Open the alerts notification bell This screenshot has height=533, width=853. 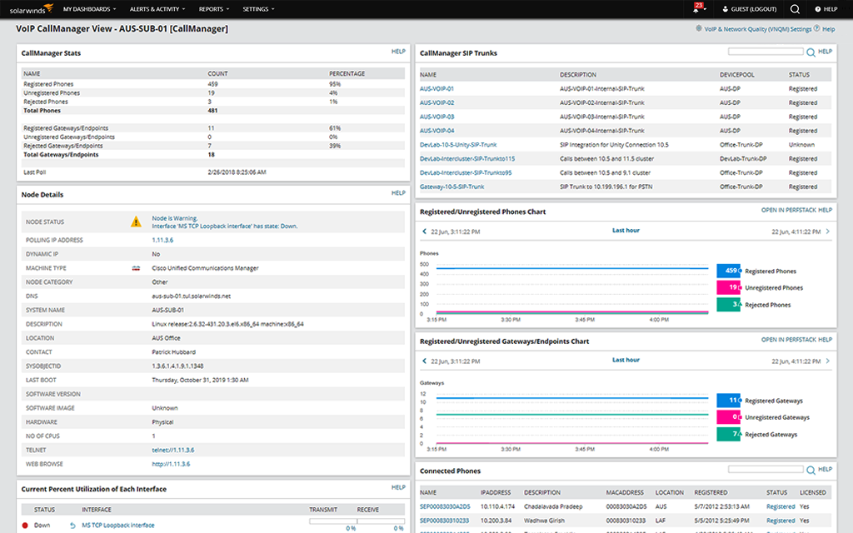click(697, 8)
